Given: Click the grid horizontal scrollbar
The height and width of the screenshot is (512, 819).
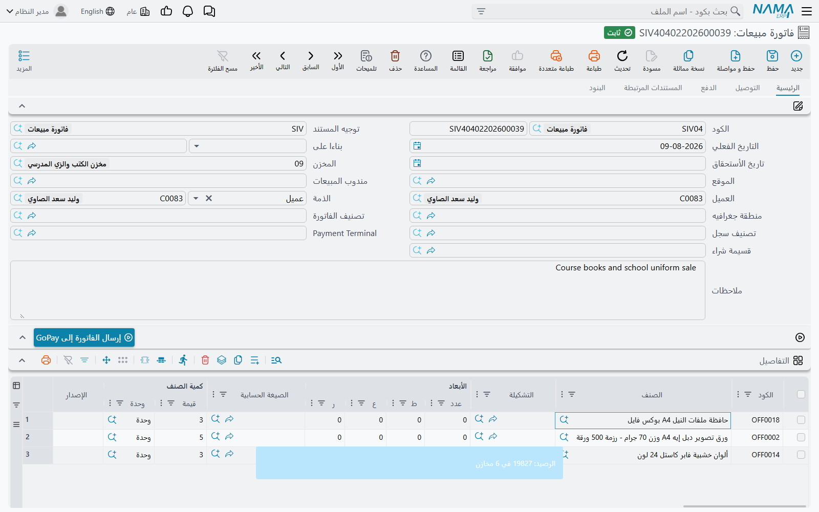Looking at the screenshot, I should 744,506.
